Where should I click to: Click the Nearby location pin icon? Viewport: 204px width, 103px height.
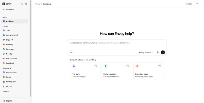4,54
